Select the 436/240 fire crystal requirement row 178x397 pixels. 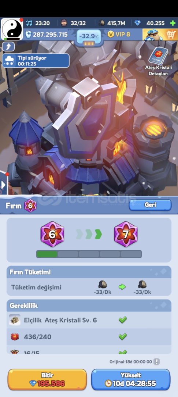tap(89, 337)
